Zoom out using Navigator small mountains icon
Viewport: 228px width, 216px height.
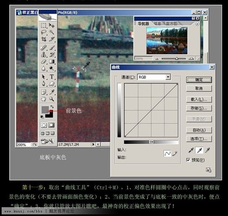pos(157,59)
